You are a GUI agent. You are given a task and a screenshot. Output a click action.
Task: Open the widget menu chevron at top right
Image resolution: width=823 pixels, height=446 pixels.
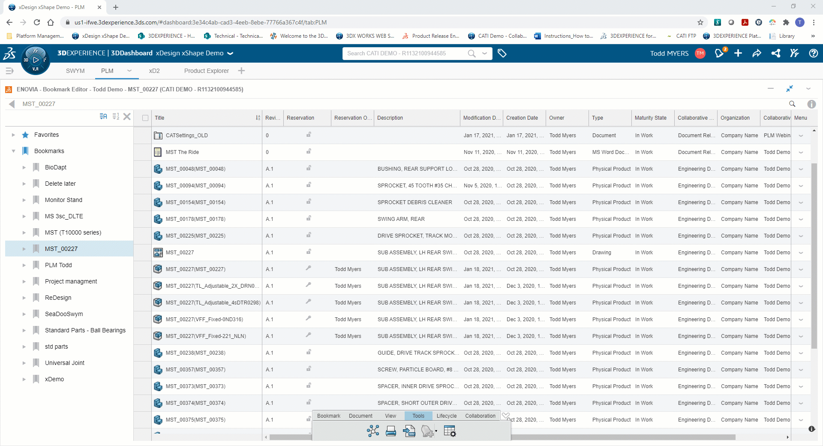coord(808,89)
